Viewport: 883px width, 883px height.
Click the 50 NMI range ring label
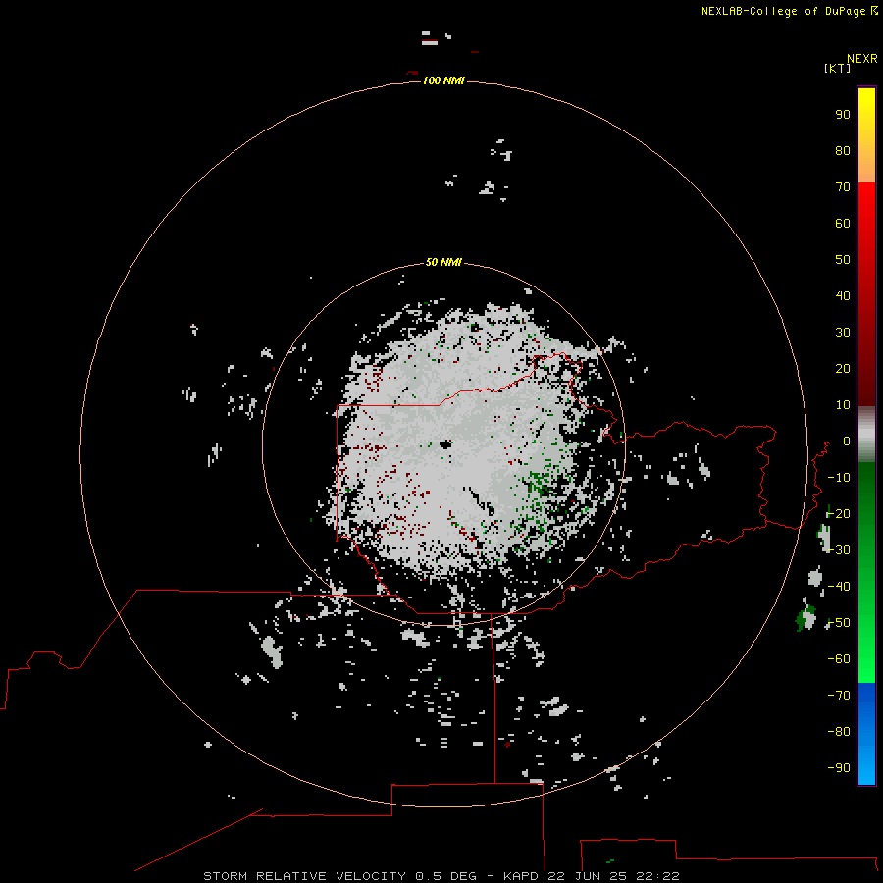443,262
